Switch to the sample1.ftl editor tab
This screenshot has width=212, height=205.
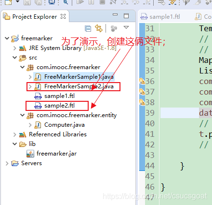(x=160, y=17)
